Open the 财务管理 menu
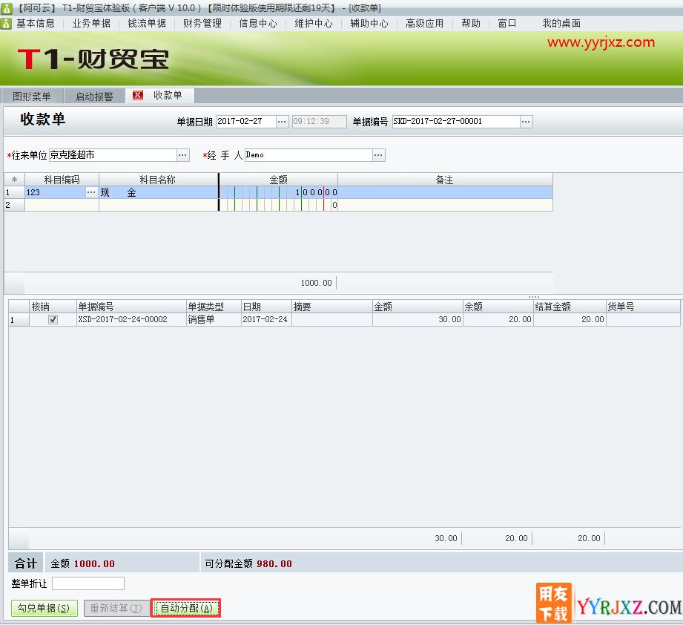The width and height of the screenshot is (683, 625). (202, 23)
